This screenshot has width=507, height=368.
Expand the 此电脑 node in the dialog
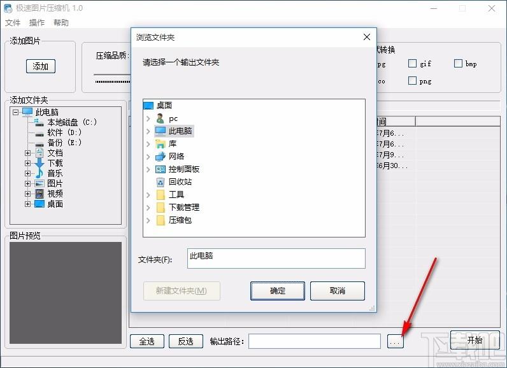tap(148, 131)
